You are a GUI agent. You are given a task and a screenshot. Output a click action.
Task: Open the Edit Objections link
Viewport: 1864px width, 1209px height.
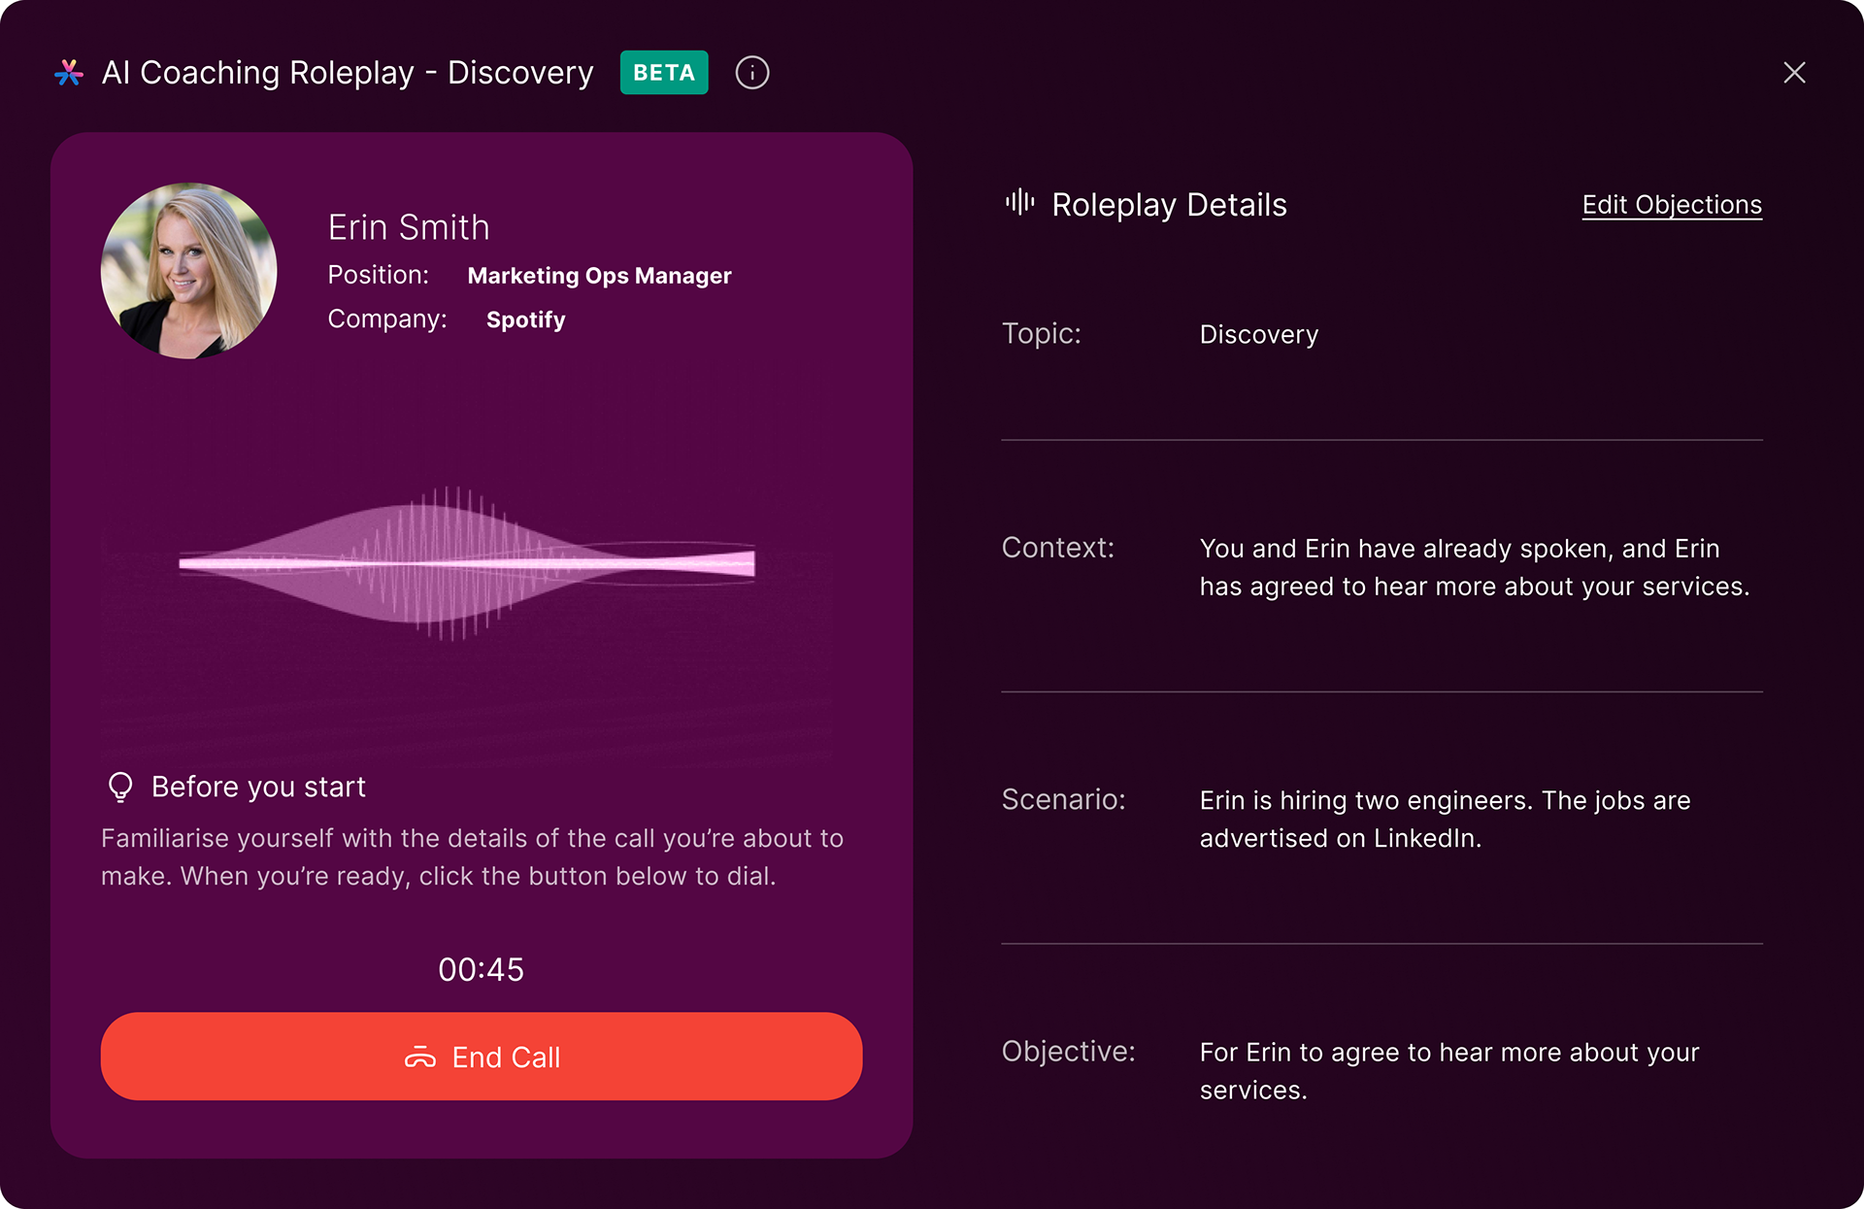pos(1671,205)
